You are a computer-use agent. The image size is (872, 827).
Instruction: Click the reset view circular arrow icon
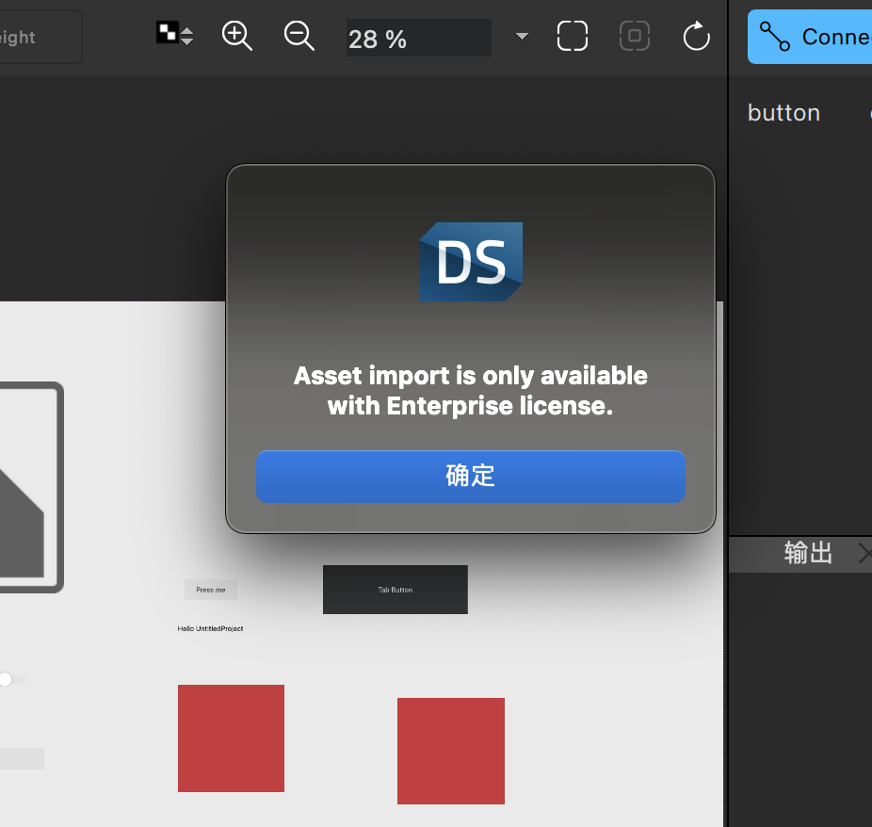[x=696, y=37]
